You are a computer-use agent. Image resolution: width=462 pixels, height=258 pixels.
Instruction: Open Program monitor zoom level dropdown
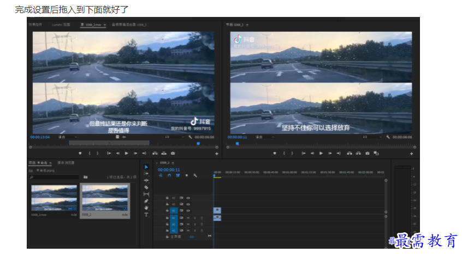point(265,137)
